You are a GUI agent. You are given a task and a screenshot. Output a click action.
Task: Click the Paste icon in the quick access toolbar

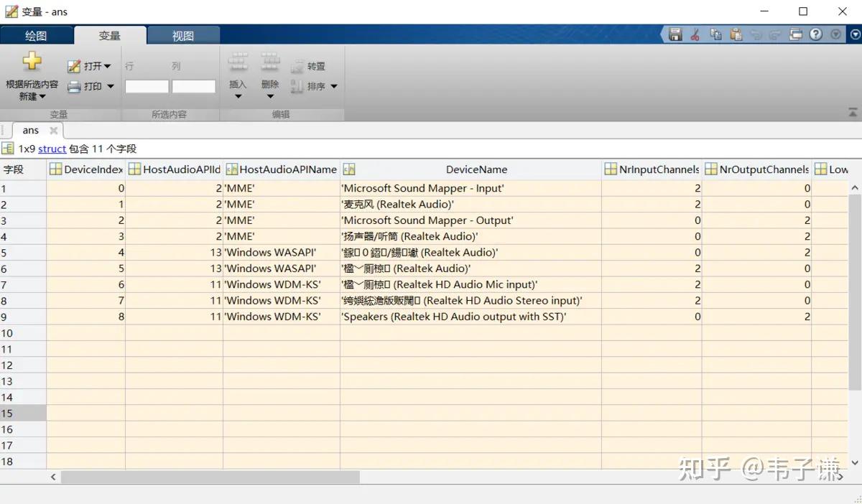[735, 34]
